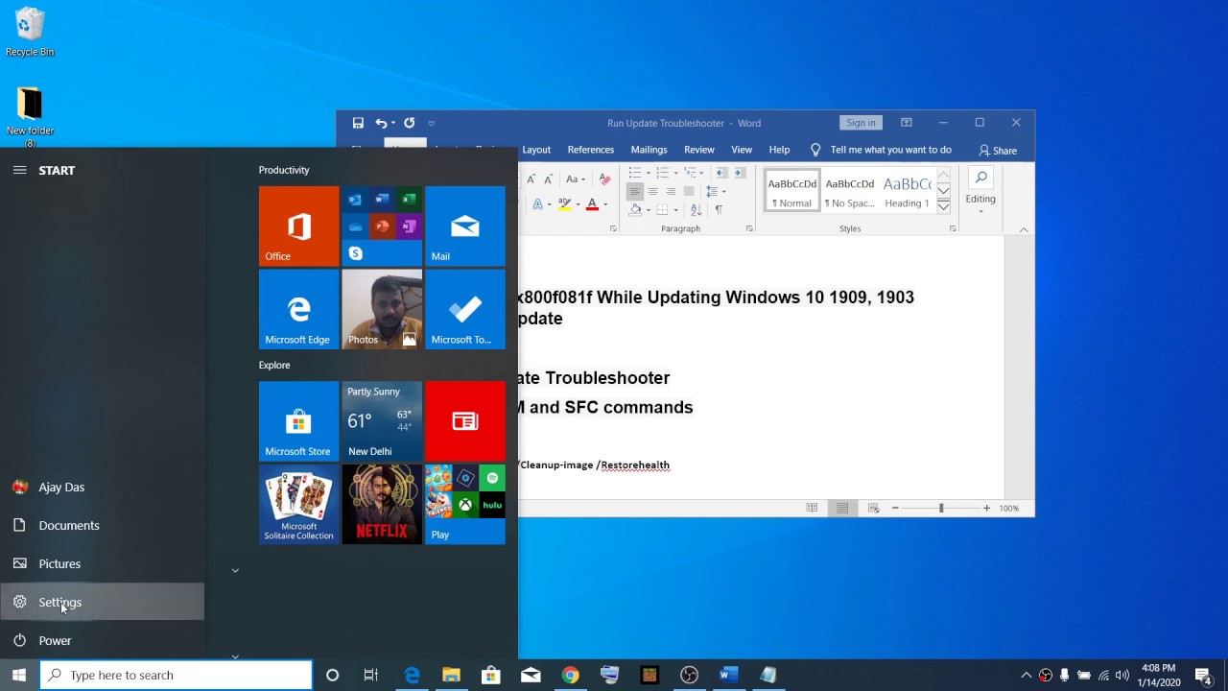
Task: Open the Microsoft Edge tile
Action: pyautogui.click(x=298, y=309)
